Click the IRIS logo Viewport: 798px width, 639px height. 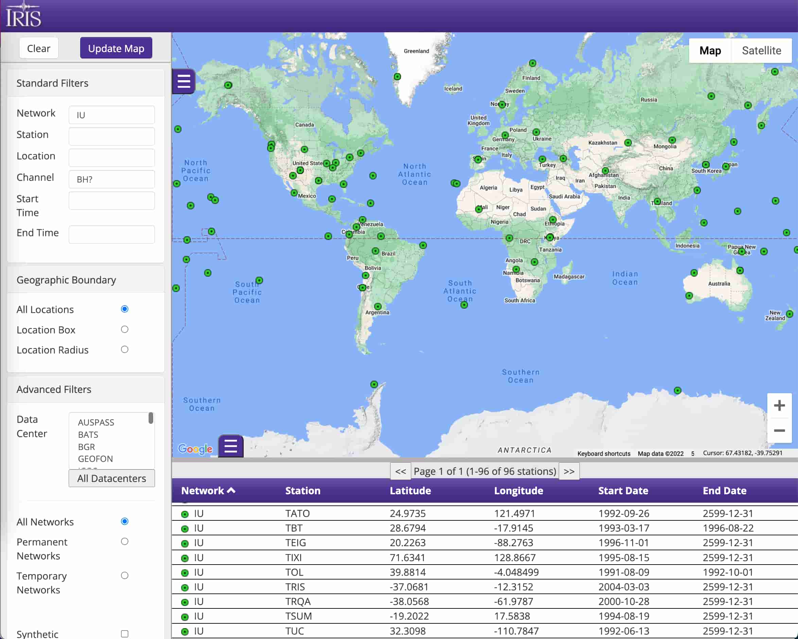(x=23, y=15)
